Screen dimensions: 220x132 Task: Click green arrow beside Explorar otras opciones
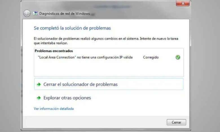[x=39, y=98]
